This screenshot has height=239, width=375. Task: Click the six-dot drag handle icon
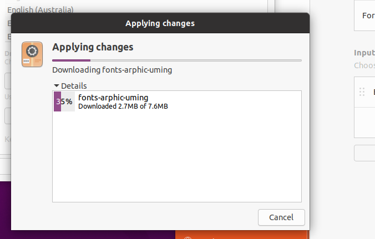[362, 92]
